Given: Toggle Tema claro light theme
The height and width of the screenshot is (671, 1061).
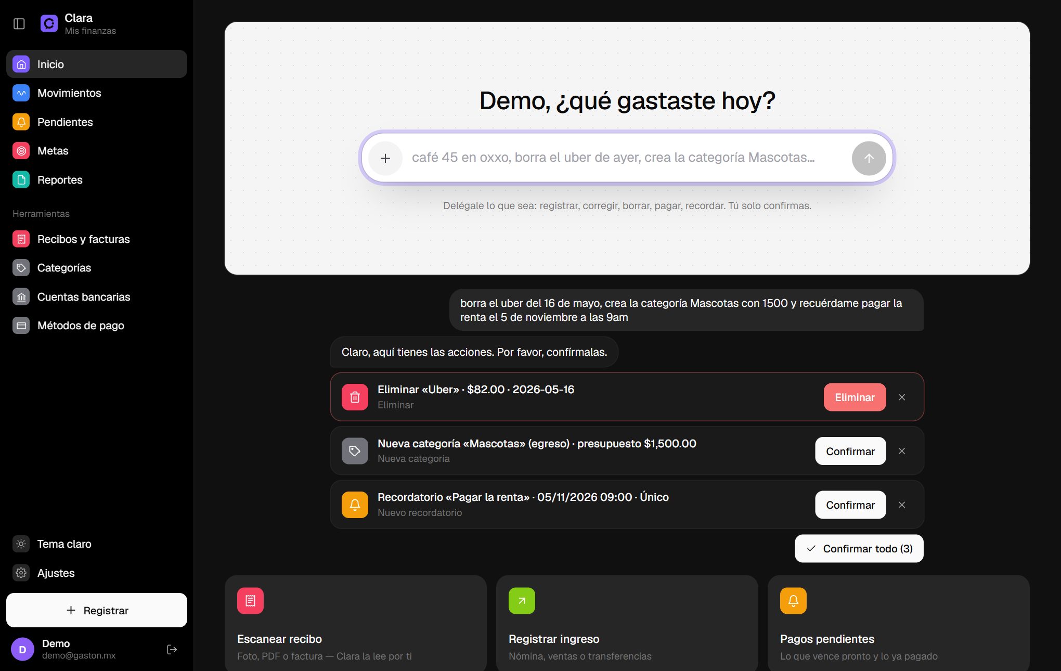Looking at the screenshot, I should tap(97, 544).
